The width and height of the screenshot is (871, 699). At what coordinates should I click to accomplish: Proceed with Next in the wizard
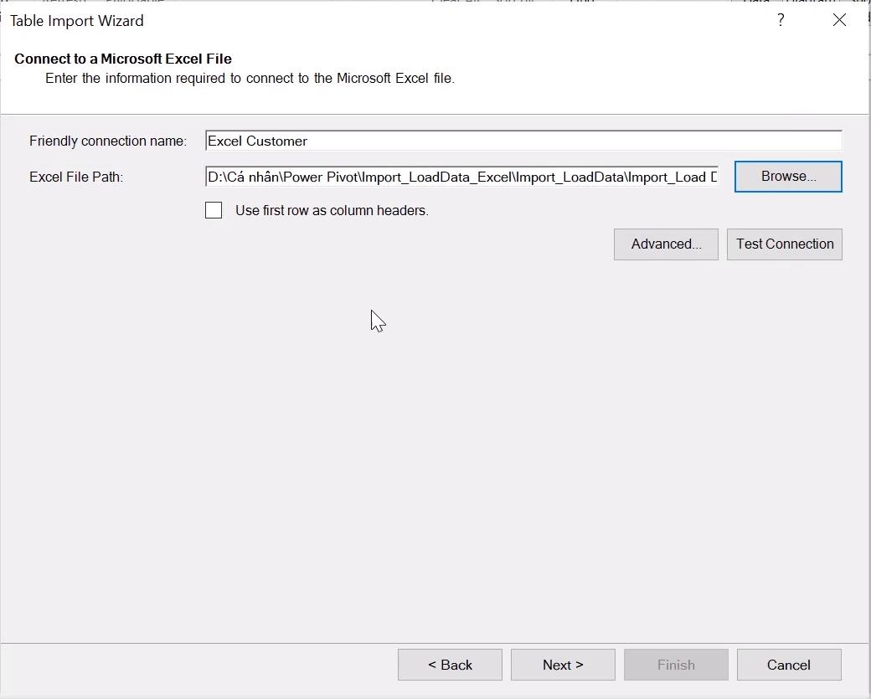(563, 664)
